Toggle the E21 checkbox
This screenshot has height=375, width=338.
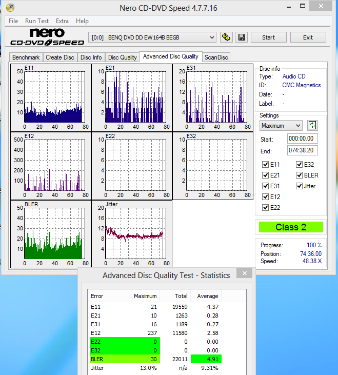coord(265,175)
